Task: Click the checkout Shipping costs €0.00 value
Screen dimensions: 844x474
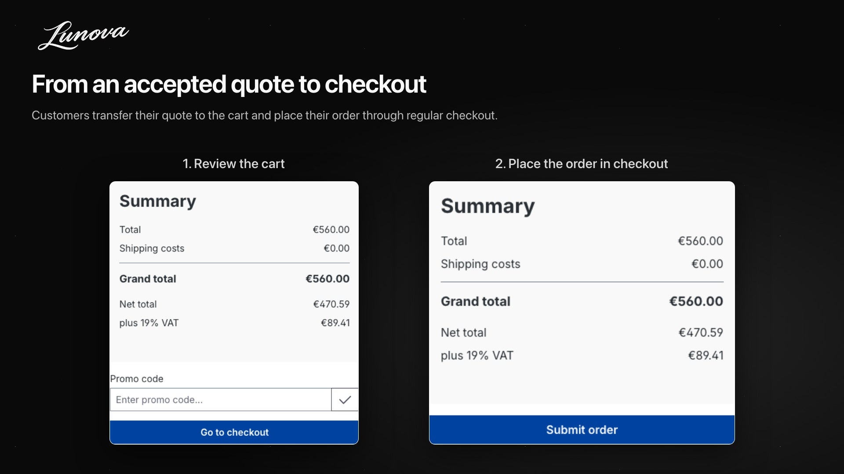Action: [707, 264]
